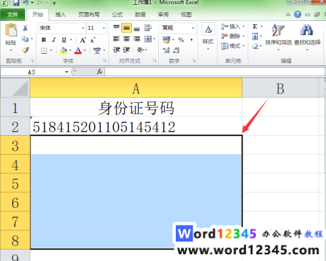326x261 pixels.
Task: Toggle bold formatting
Action: click(x=44, y=40)
